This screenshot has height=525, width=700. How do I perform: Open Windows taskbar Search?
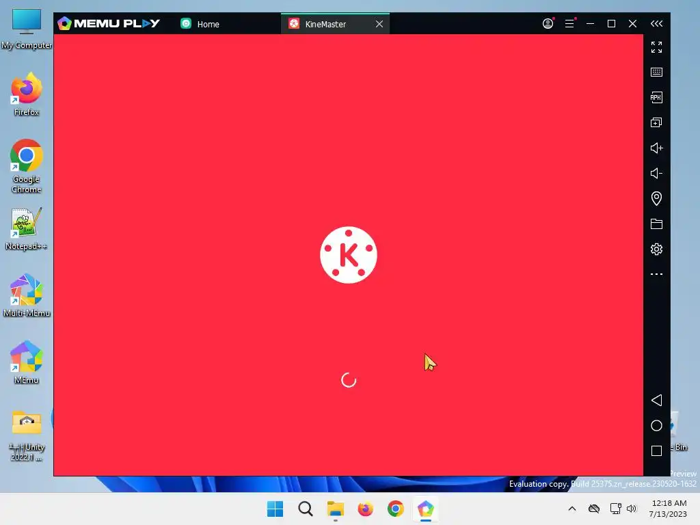pos(306,509)
